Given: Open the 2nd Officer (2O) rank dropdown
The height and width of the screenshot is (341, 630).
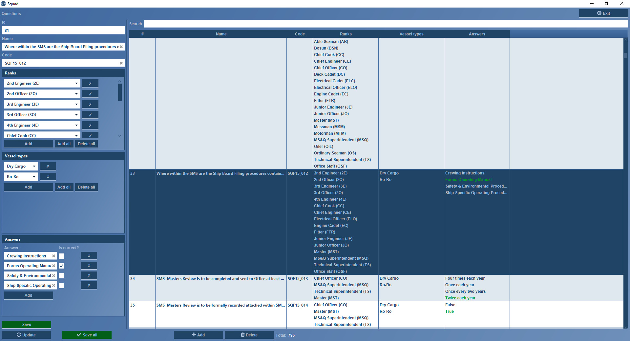Looking at the screenshot, I should [x=76, y=94].
